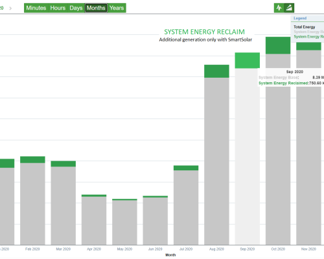The width and height of the screenshot is (324, 259).
Task: Go to next period arrow
Action: [10, 8]
